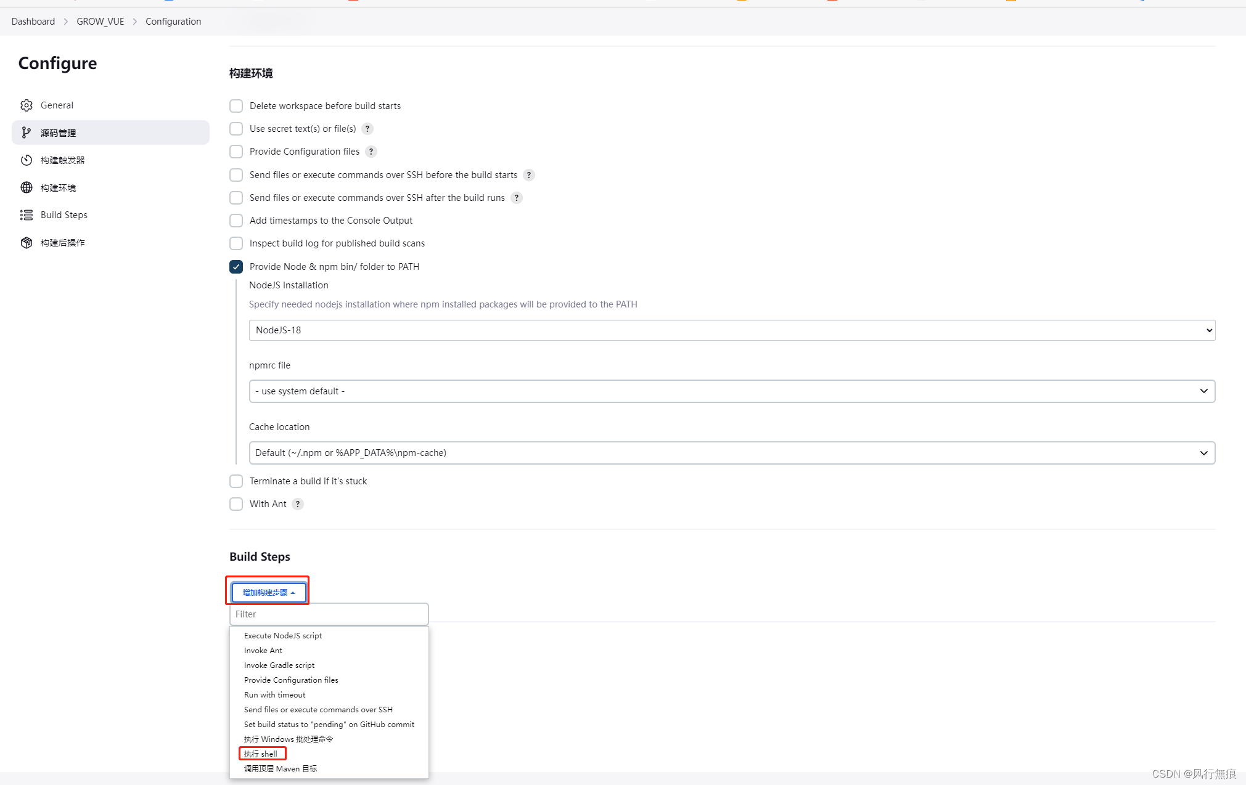The image size is (1246, 785).
Task: Check Inspect build log for published build scans
Action: tap(236, 243)
